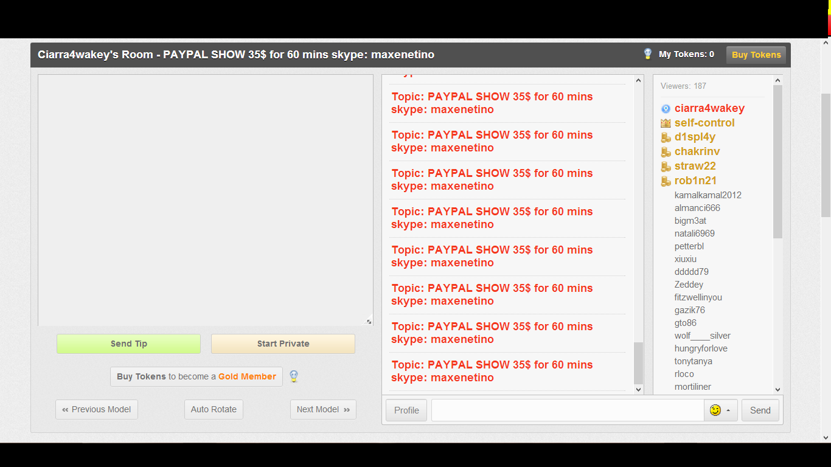Click the Auto Rotate button
831x467 pixels.
(x=214, y=409)
